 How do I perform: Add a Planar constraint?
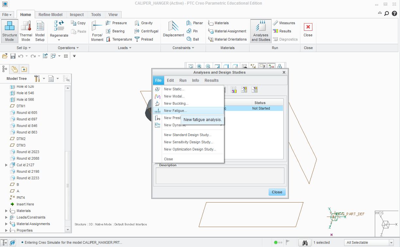click(x=195, y=23)
